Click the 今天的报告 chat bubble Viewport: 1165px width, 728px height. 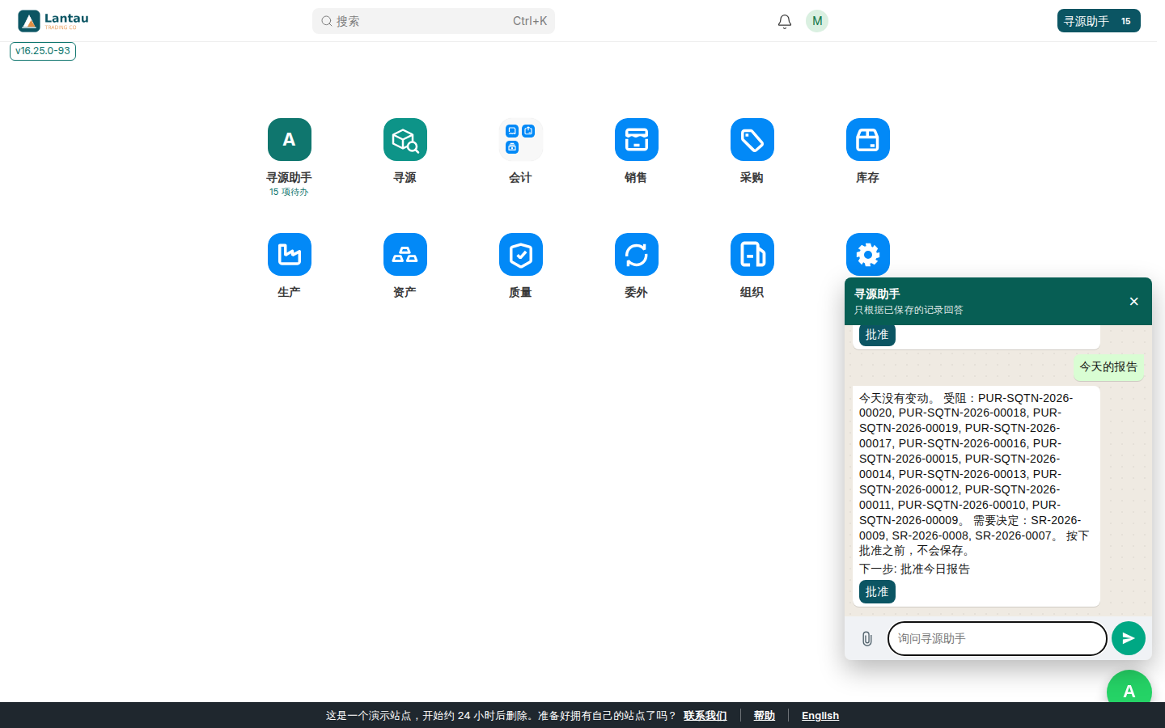(x=1108, y=367)
